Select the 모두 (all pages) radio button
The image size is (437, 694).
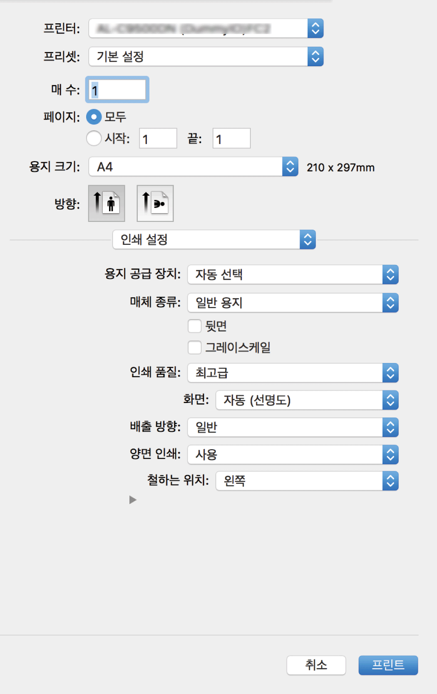coord(94,117)
